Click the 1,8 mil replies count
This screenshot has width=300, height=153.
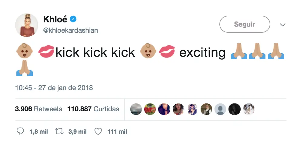39,132
